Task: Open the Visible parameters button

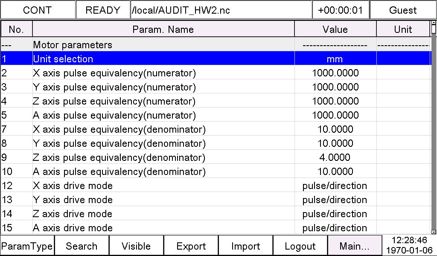Action: (136, 246)
